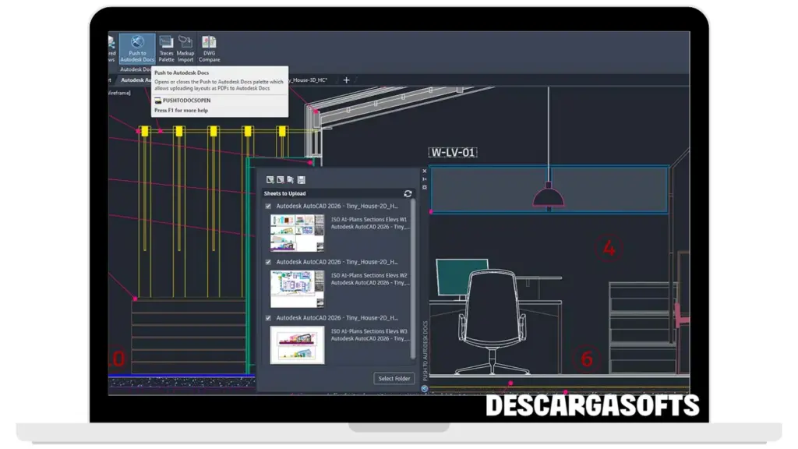Click the red circled number 4 marker

click(609, 249)
